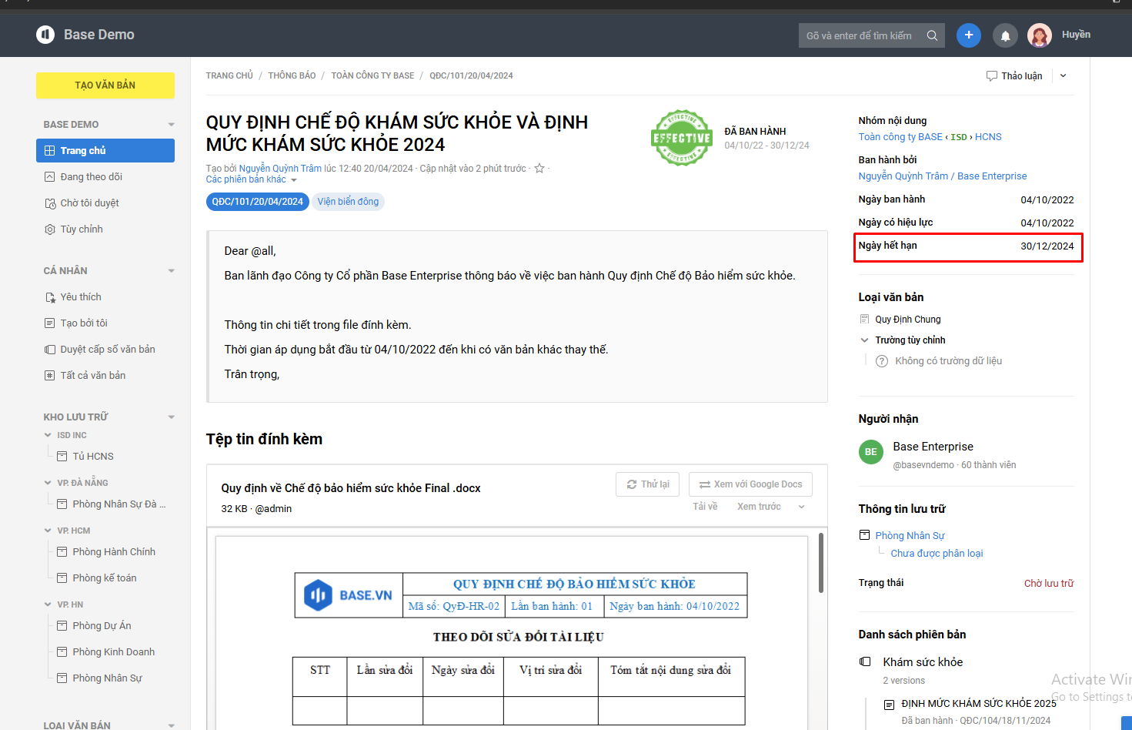
Task: Click the search magnifier icon
Action: click(932, 35)
